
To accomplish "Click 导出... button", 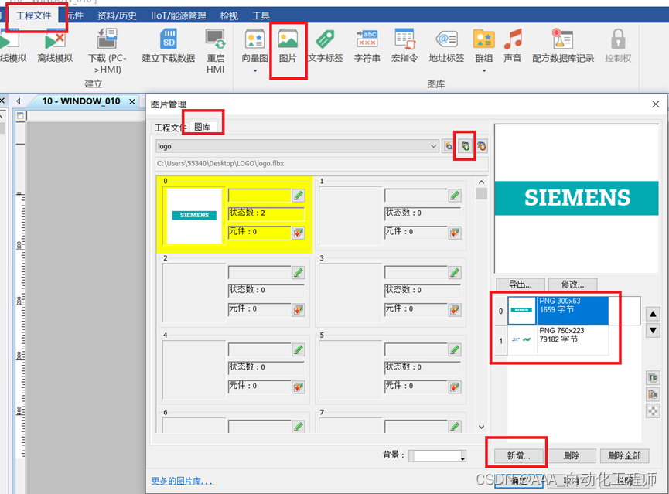I will [x=520, y=284].
